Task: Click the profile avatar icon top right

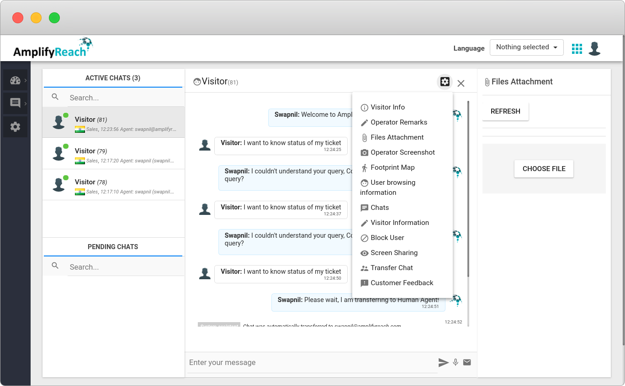Action: pos(594,48)
